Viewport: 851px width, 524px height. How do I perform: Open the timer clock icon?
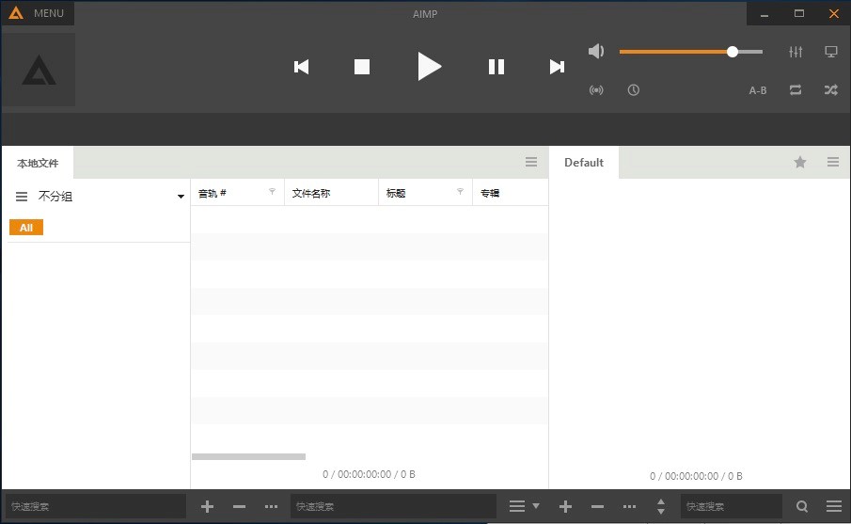[634, 90]
